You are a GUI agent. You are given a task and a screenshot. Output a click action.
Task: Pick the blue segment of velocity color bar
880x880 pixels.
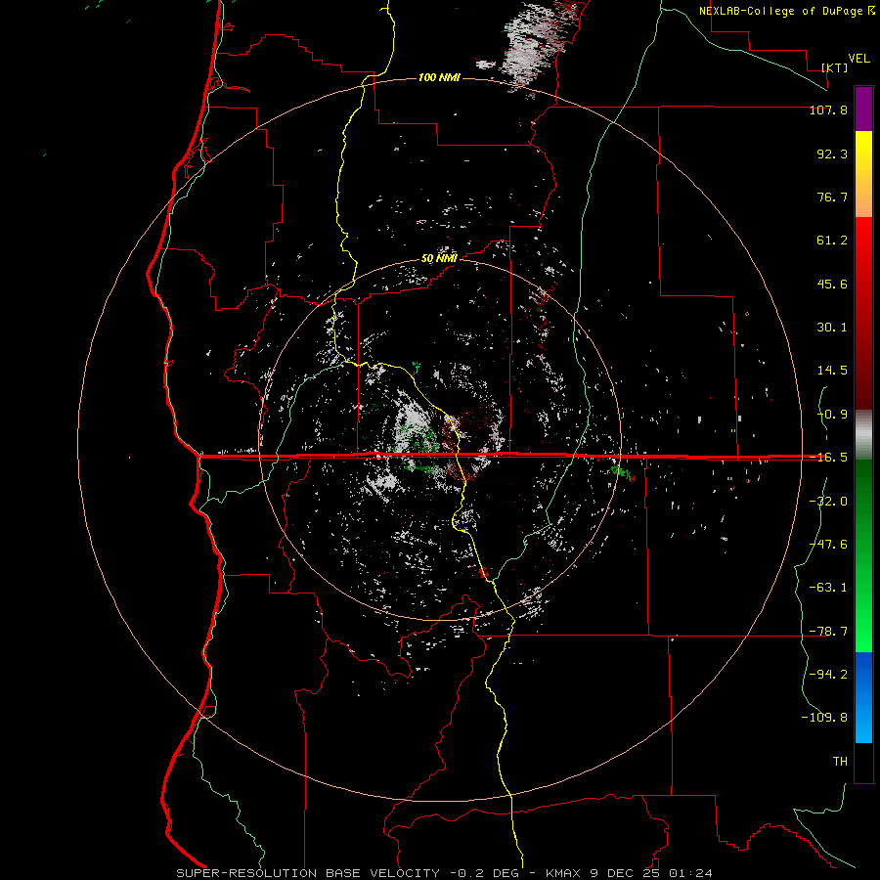pos(863,697)
